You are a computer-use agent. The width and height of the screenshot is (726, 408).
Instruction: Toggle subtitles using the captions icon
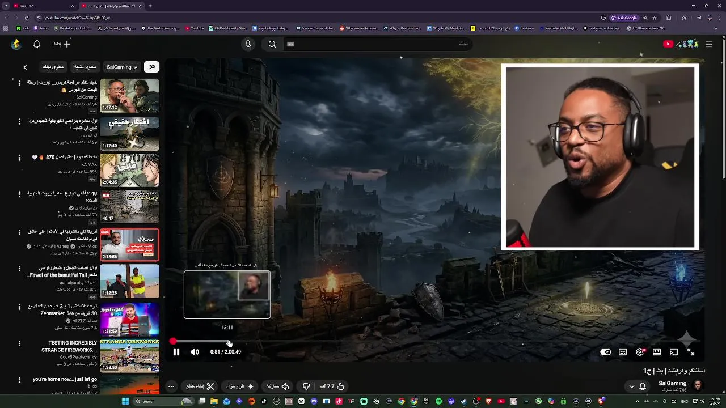(623, 352)
